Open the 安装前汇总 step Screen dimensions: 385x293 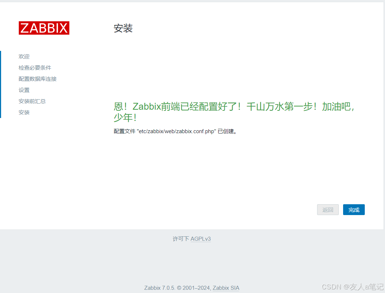[32, 101]
